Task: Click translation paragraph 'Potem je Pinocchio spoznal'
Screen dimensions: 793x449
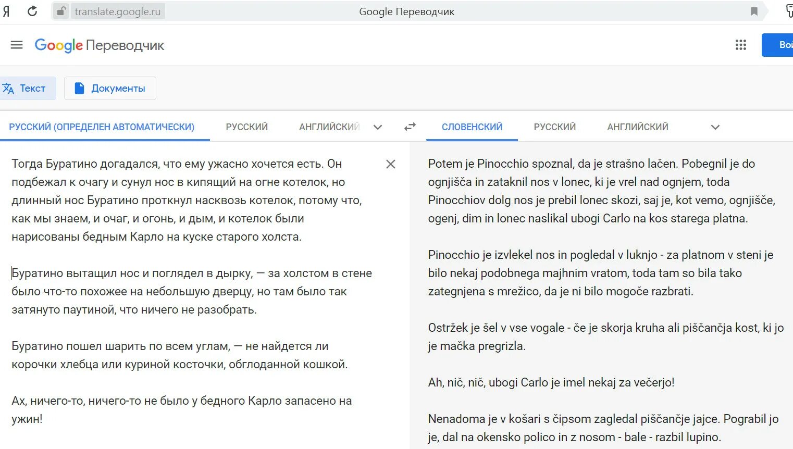Action: [x=602, y=191]
